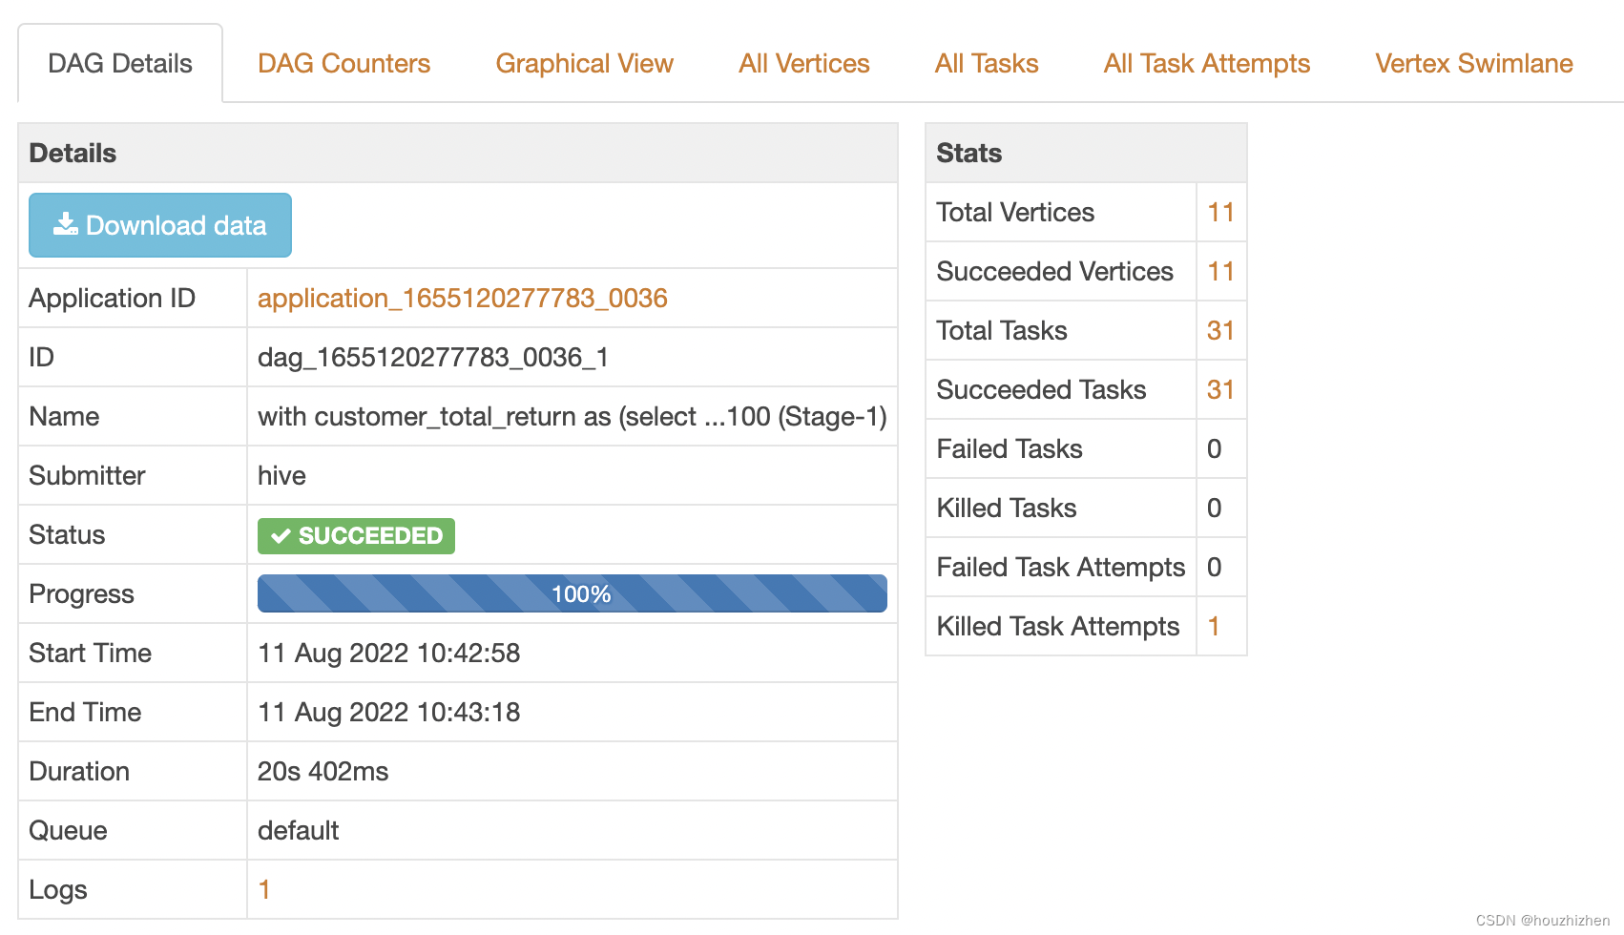Select the All Task Attempts tab

(x=1206, y=64)
